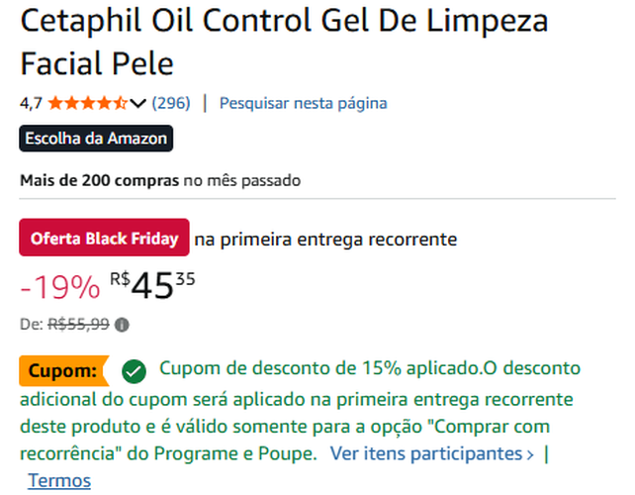
Task: Click the na primeira entrega recorrente text
Action: pyautogui.click(x=325, y=239)
